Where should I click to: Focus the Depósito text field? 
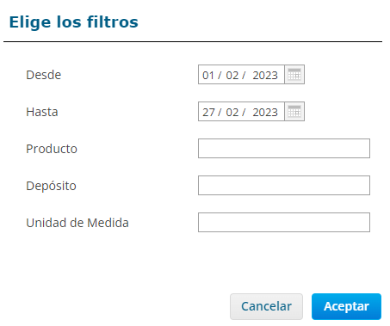[x=284, y=185]
